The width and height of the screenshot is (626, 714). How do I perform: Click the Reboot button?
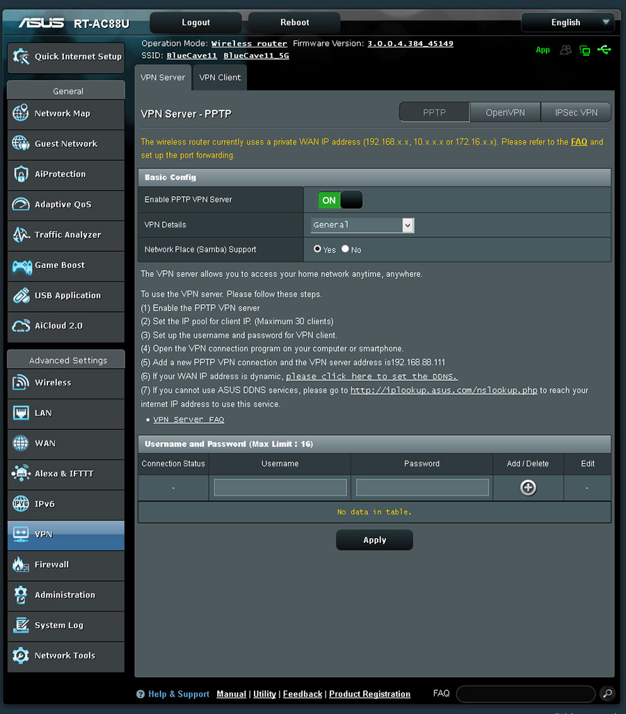click(294, 22)
